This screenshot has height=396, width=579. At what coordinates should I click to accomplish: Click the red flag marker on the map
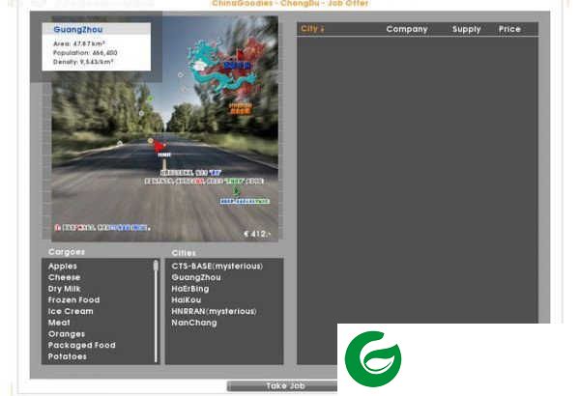[159, 146]
